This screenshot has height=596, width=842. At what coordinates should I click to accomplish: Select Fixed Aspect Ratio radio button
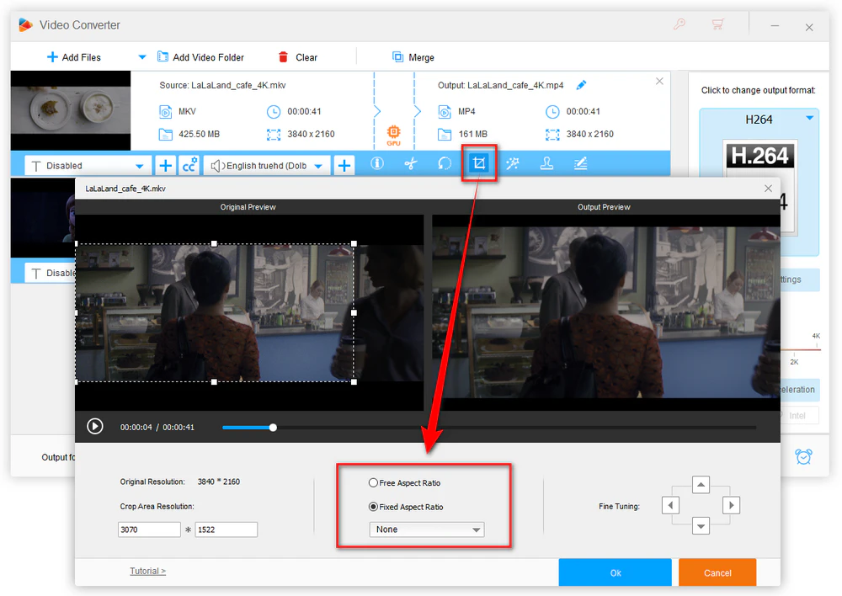coord(373,506)
